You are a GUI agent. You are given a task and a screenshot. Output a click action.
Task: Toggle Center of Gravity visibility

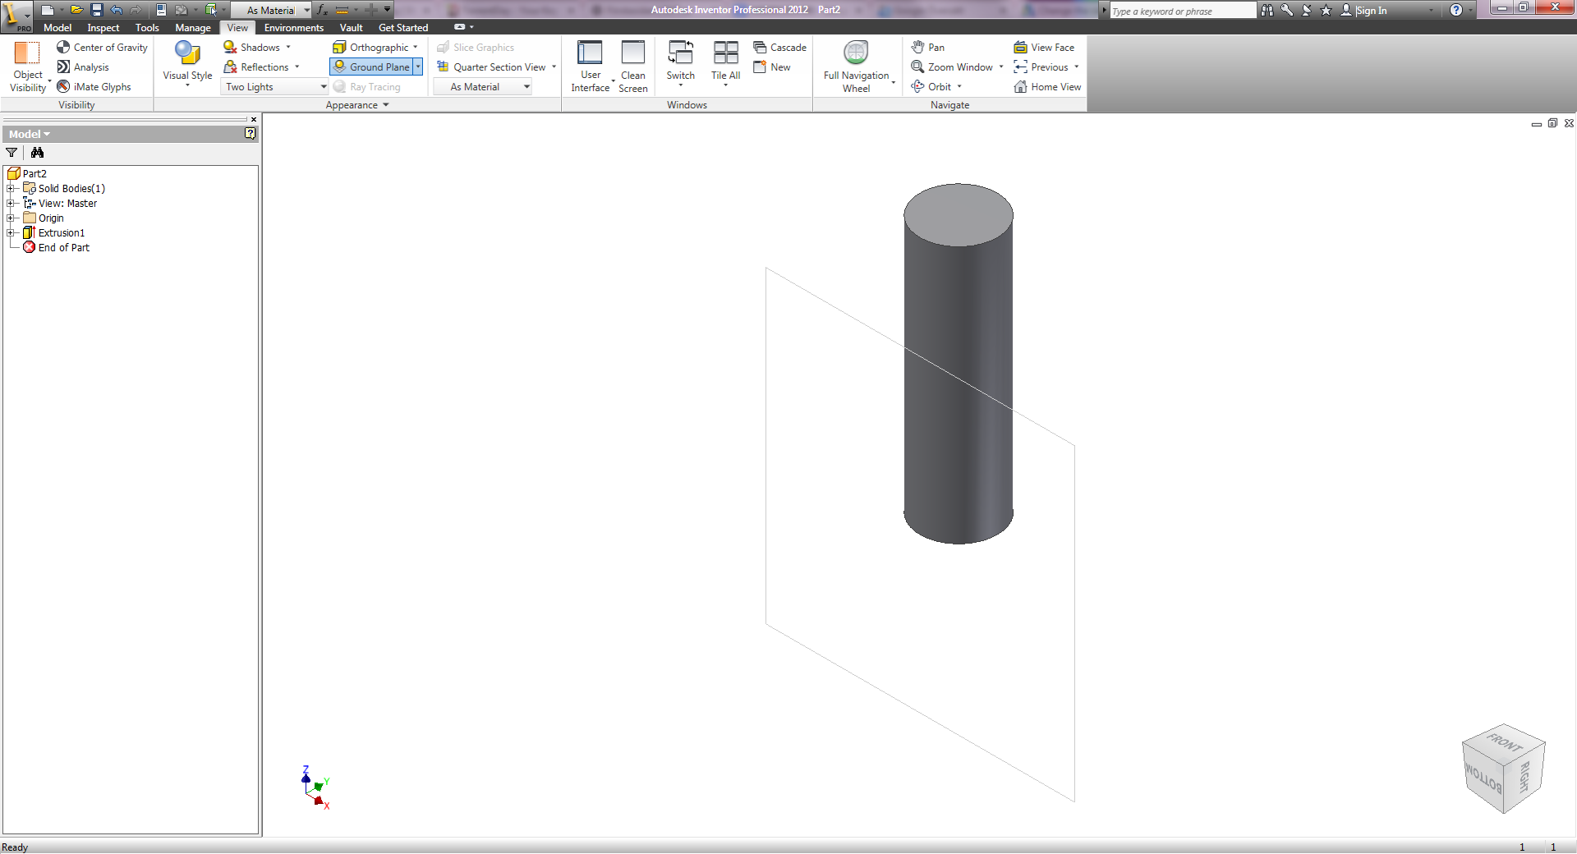(102, 48)
